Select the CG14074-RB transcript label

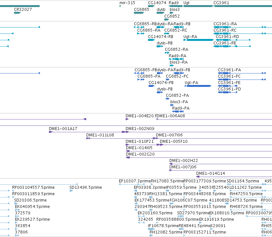160,37
